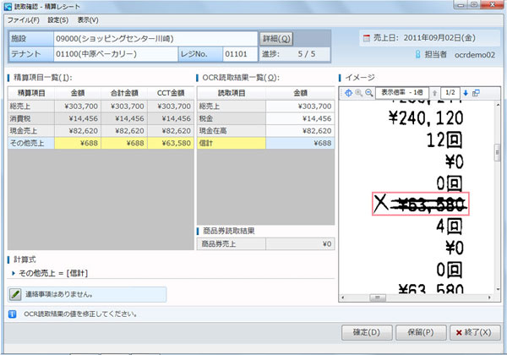
Task: Zoom out of the receipt image
Action: [x=369, y=92]
